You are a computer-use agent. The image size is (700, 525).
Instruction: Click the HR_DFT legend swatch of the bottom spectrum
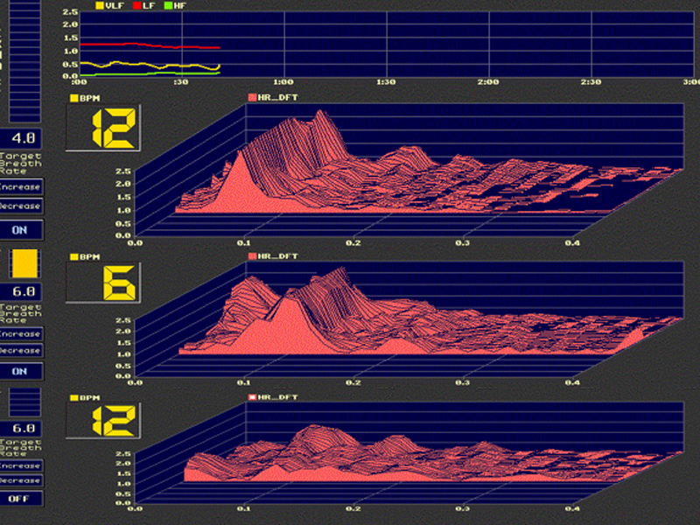(x=252, y=397)
